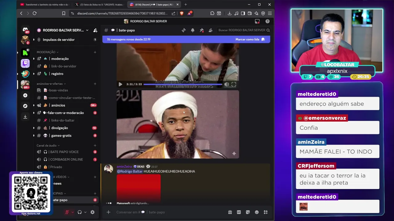Open Discord inbox icon at top right

coord(257,21)
